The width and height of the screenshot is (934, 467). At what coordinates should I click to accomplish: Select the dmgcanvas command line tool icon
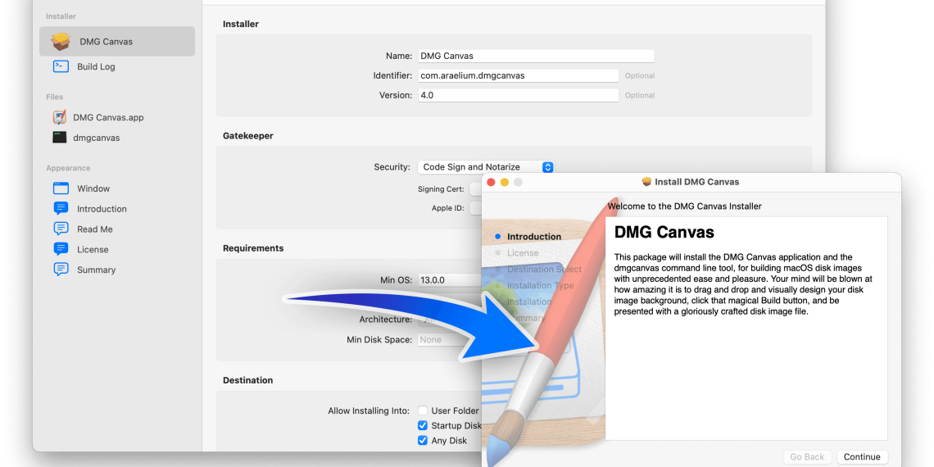(60, 138)
